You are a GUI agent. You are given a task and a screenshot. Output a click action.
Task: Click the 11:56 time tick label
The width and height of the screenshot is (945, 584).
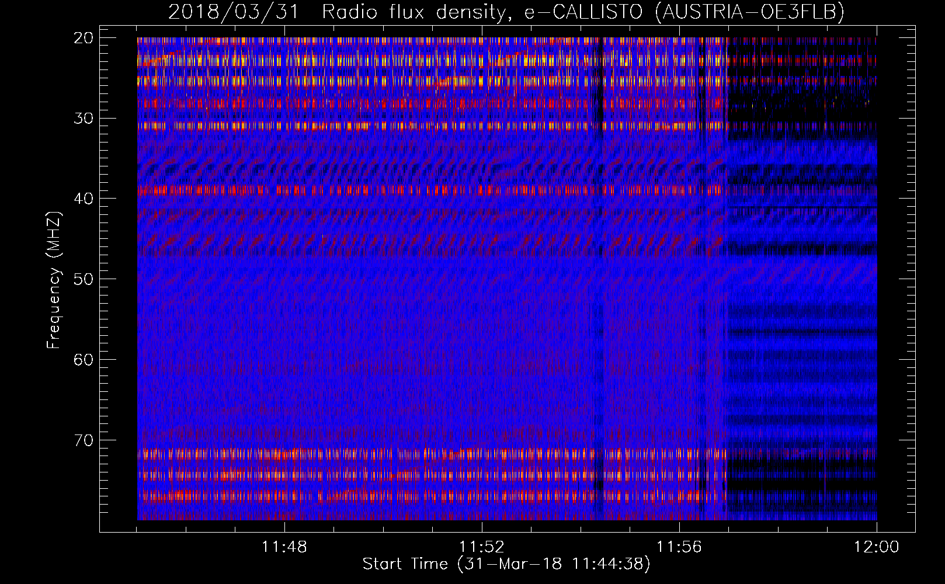tap(679, 547)
